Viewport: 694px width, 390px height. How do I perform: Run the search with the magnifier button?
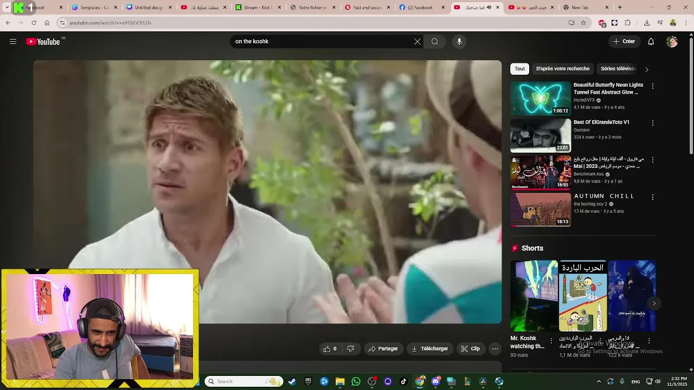tap(435, 42)
